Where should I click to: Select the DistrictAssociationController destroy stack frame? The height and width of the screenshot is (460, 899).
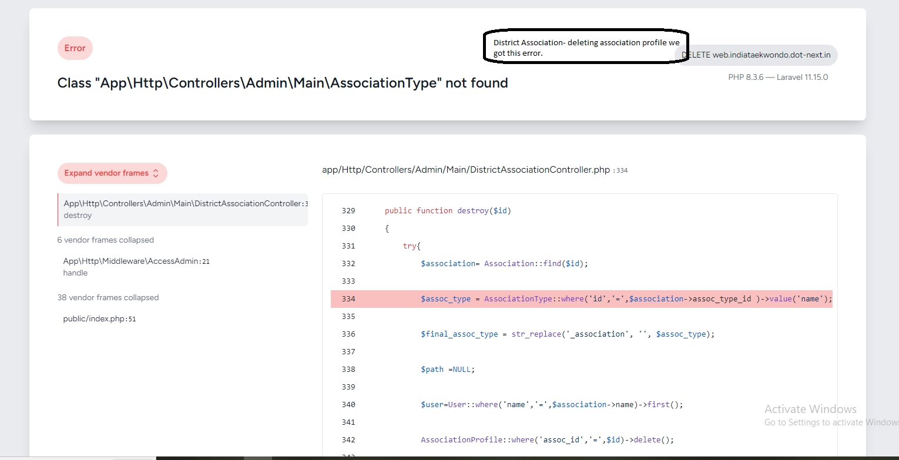click(183, 209)
